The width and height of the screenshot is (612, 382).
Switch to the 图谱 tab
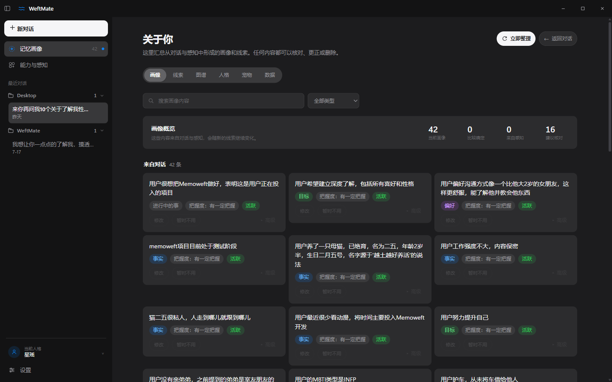(201, 75)
